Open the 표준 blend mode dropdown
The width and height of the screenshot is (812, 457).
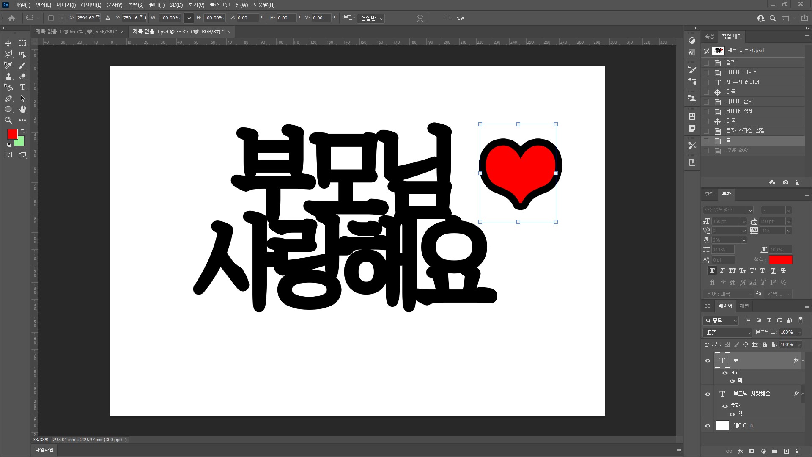(x=727, y=333)
